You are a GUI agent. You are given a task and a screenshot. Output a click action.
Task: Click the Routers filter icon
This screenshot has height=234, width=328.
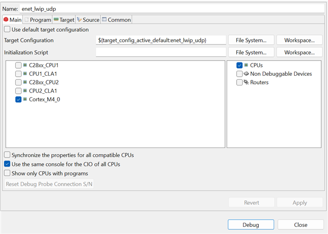(x=247, y=82)
